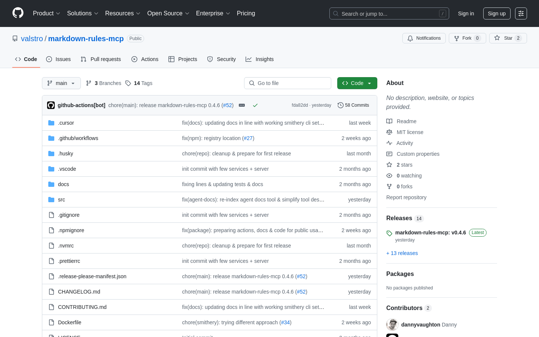Open issue #27 link in workflows row

248,138
